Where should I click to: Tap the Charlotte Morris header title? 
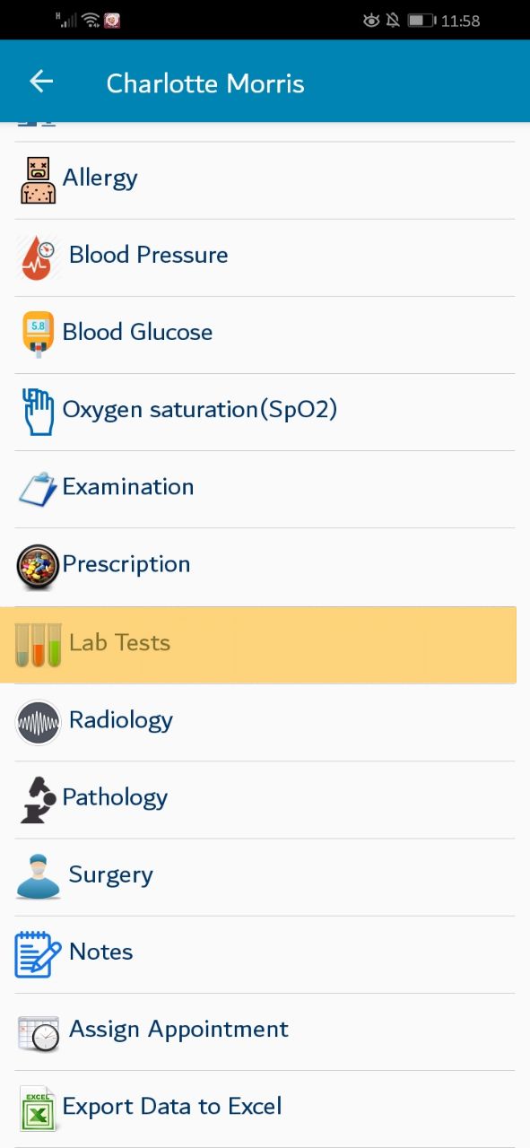205,83
